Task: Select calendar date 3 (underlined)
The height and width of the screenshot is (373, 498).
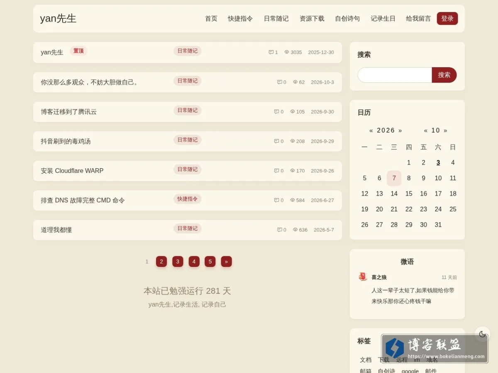Action: pyautogui.click(x=438, y=163)
